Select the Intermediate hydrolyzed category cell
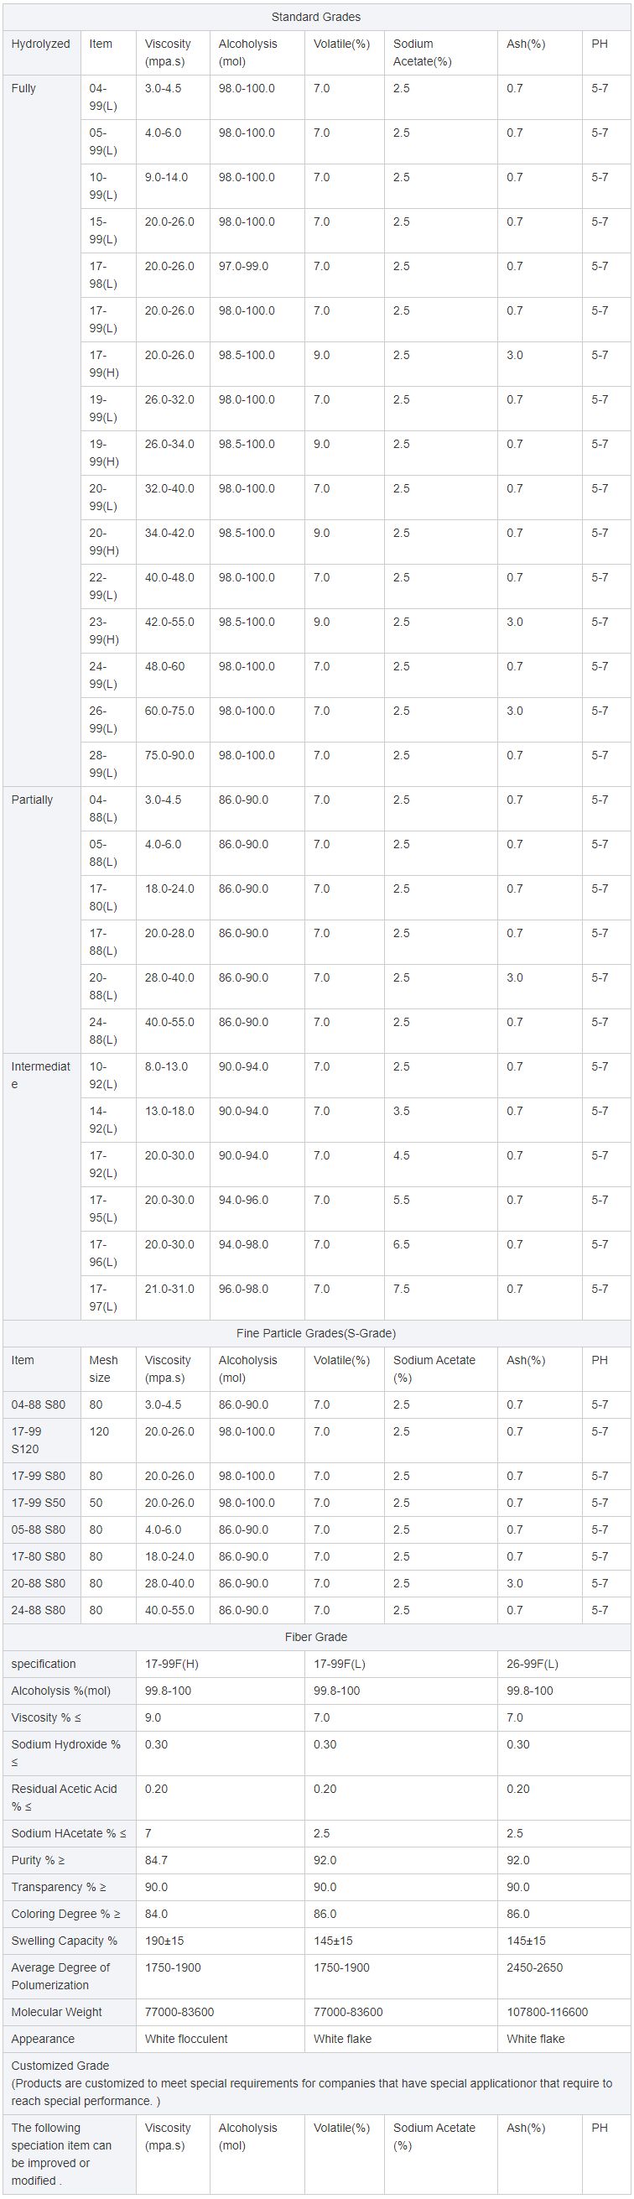 click(40, 1075)
